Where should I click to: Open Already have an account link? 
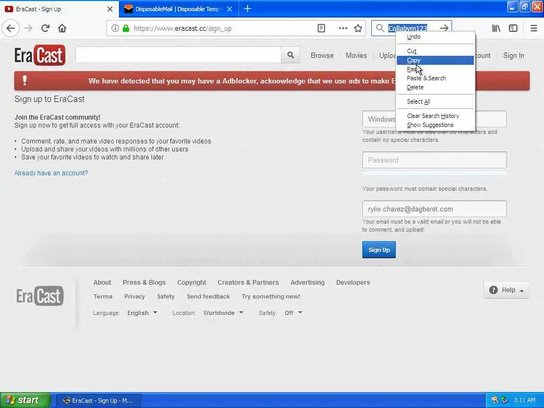click(51, 173)
